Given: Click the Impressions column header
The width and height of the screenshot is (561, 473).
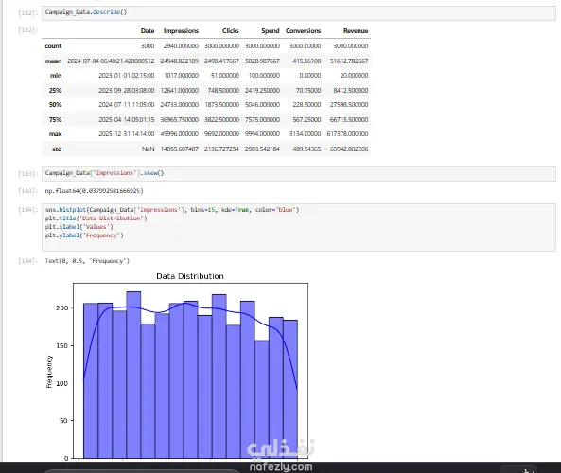Looking at the screenshot, I should tap(181, 31).
